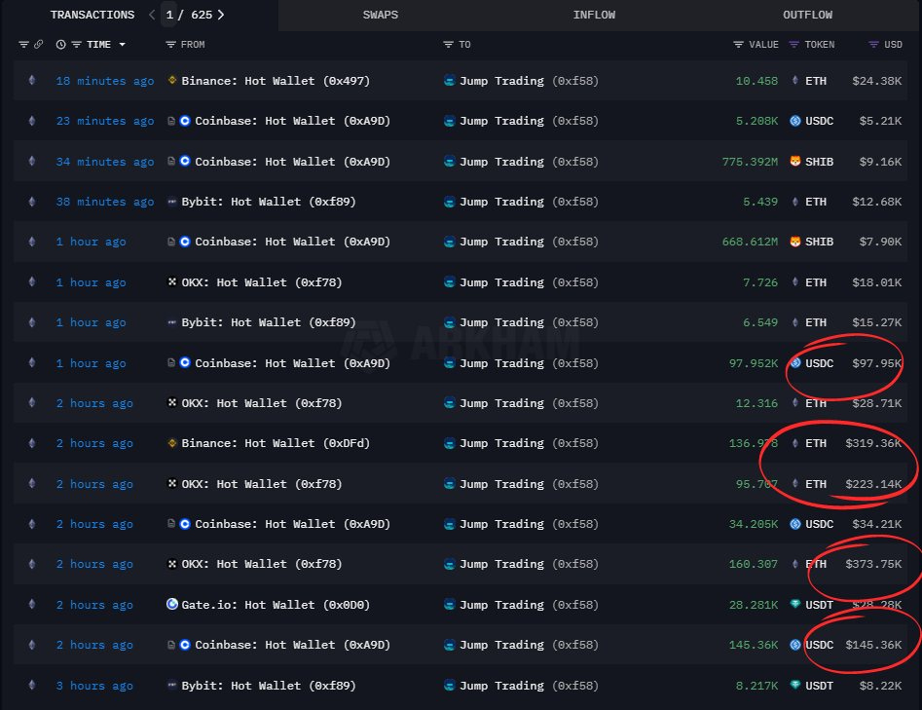The height and width of the screenshot is (710, 922).
Task: Open the FROM column filter
Action: tap(170, 45)
